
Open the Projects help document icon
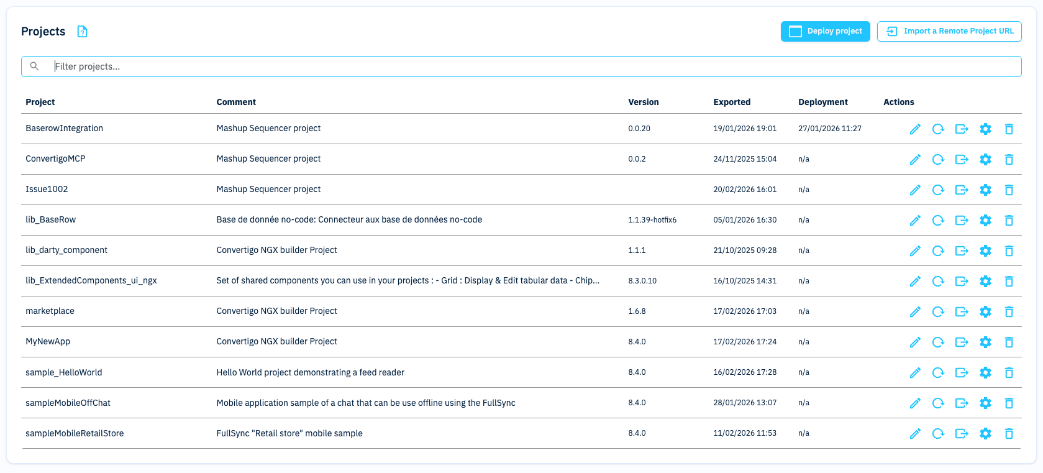coord(82,32)
